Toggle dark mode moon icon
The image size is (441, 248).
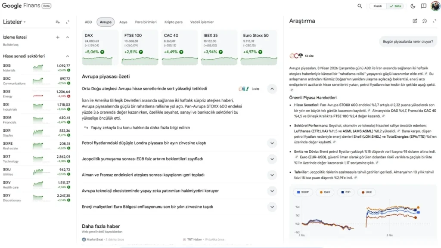pos(413,6)
